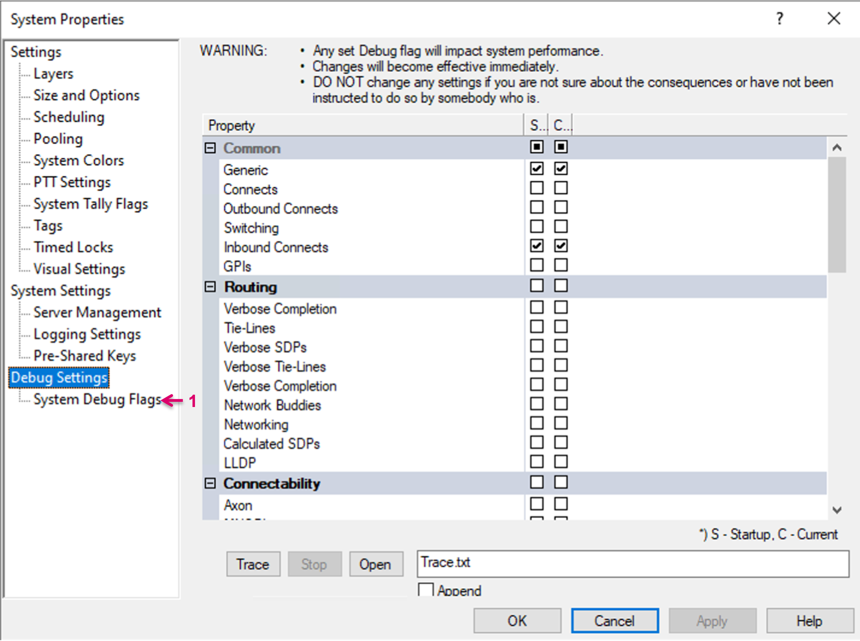Check the Append checkbox
The width and height of the screenshot is (860, 641).
pos(426,590)
